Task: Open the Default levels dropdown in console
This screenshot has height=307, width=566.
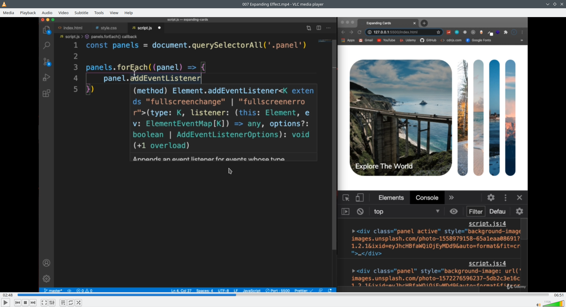Action: 498,212
